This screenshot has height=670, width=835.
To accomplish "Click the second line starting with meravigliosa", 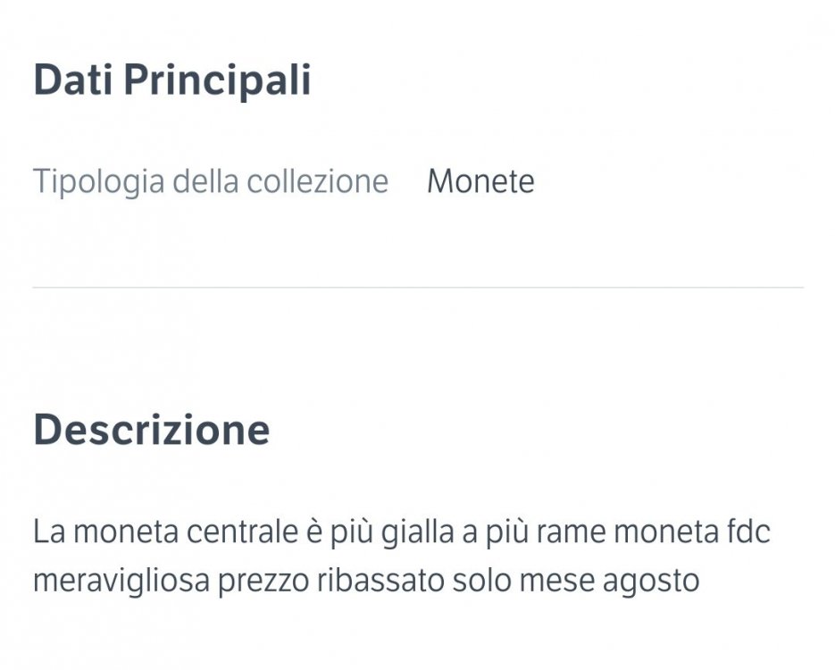I will [366, 581].
